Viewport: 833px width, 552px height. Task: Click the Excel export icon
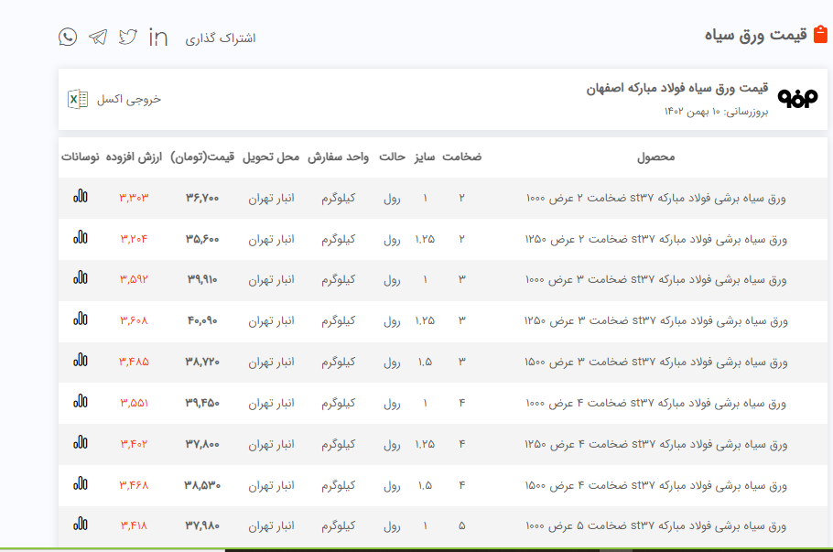(78, 99)
